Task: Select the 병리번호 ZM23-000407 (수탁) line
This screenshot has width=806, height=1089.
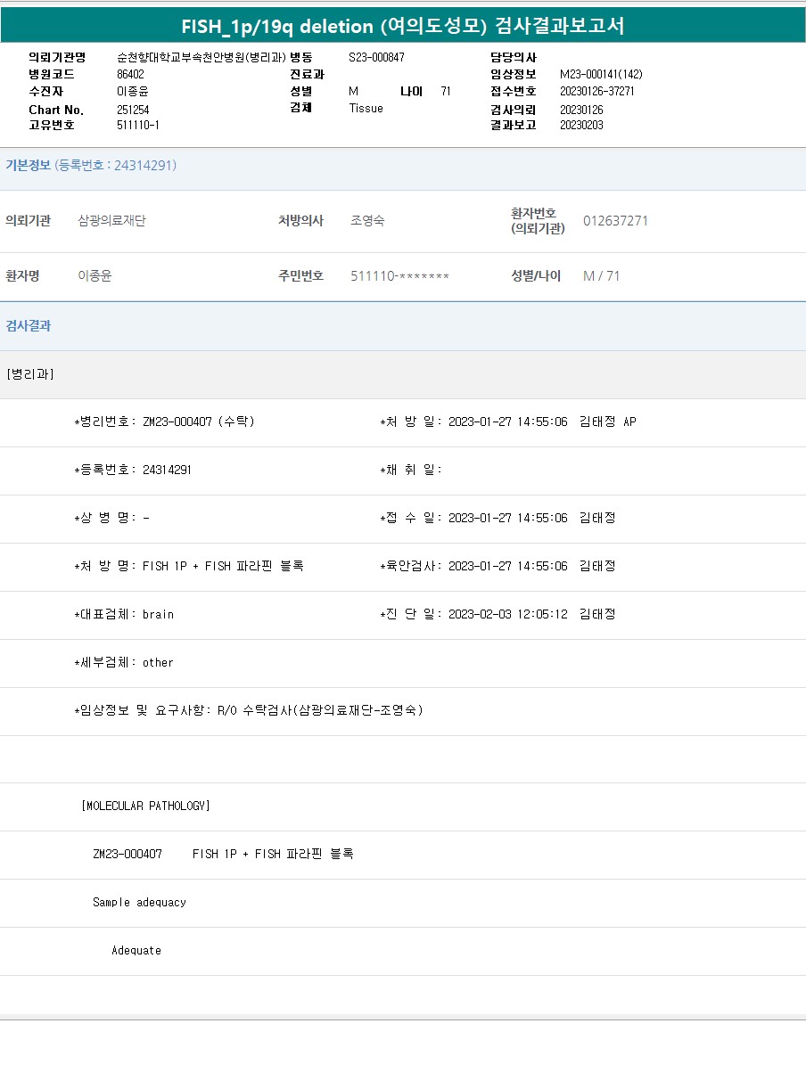Action: (x=165, y=422)
